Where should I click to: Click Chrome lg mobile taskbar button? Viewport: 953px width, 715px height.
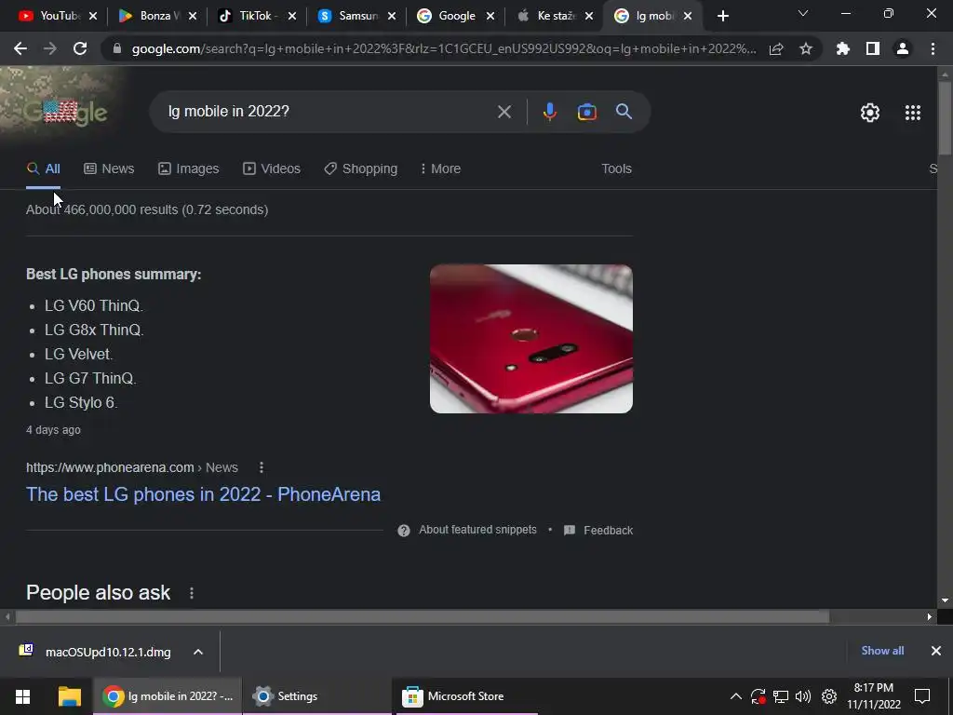click(168, 696)
